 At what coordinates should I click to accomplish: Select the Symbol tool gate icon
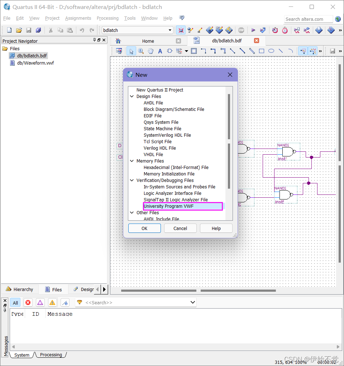pyautogui.click(x=169, y=51)
